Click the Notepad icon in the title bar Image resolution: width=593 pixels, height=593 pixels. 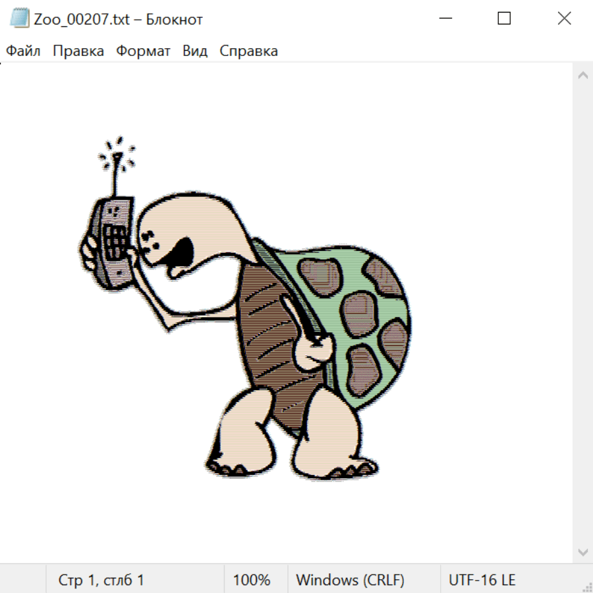[x=20, y=19]
